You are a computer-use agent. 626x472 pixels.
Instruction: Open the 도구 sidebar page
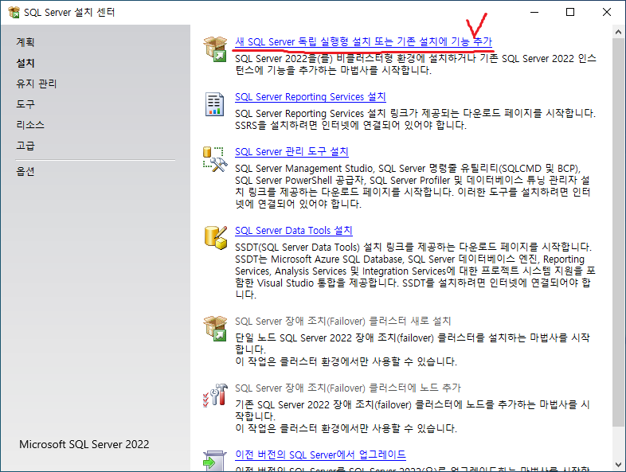pos(25,104)
